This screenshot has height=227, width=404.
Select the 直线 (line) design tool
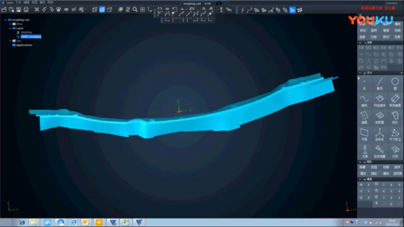pyautogui.click(x=379, y=84)
